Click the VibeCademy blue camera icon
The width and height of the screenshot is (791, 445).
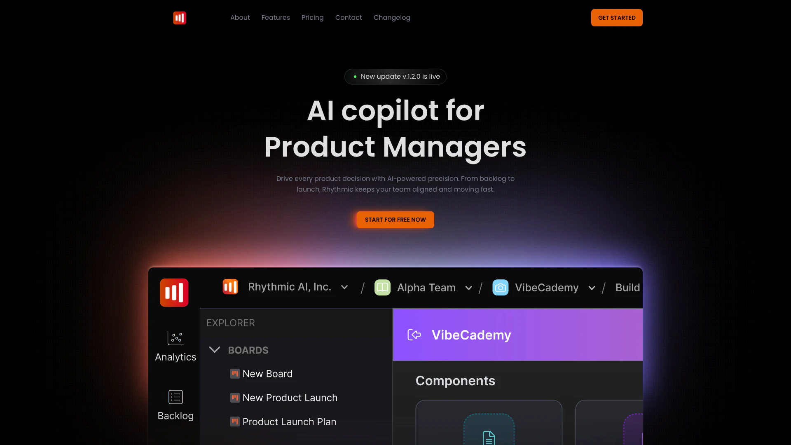501,288
